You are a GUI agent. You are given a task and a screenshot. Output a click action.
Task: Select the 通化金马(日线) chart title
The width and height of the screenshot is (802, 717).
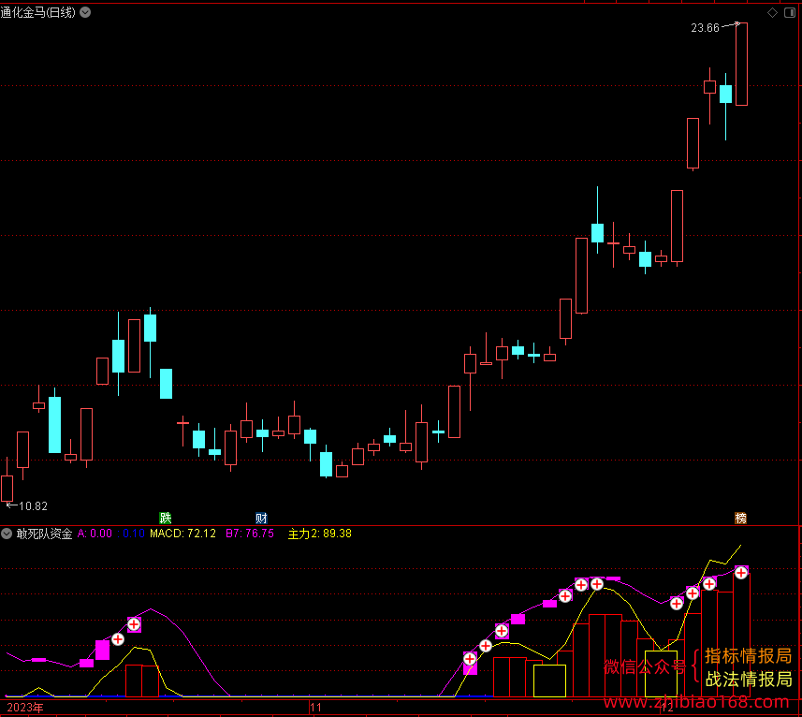tap(37, 12)
